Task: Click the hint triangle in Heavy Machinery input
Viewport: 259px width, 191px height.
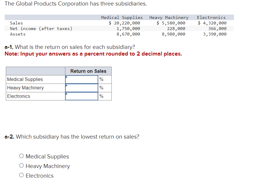Action: point(66,86)
